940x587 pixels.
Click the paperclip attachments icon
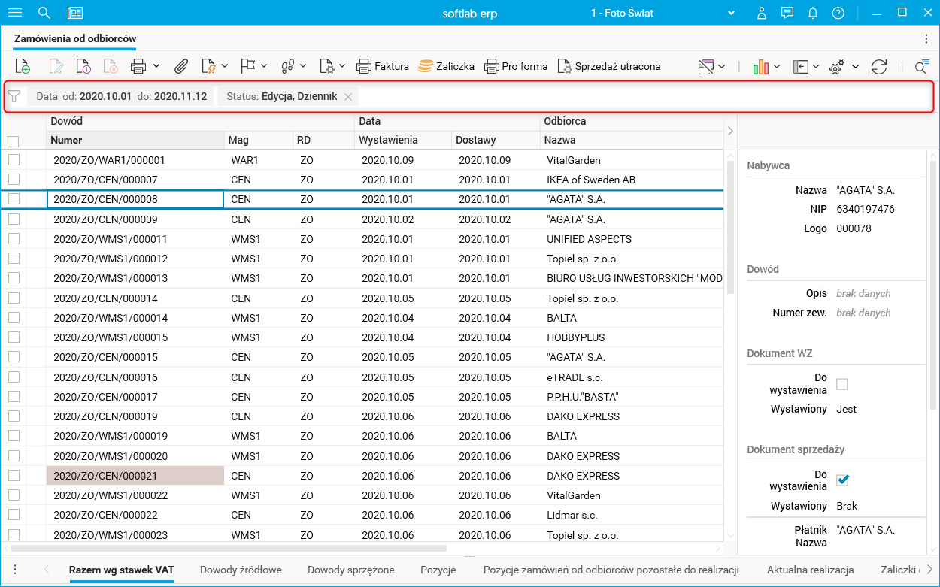(x=180, y=67)
